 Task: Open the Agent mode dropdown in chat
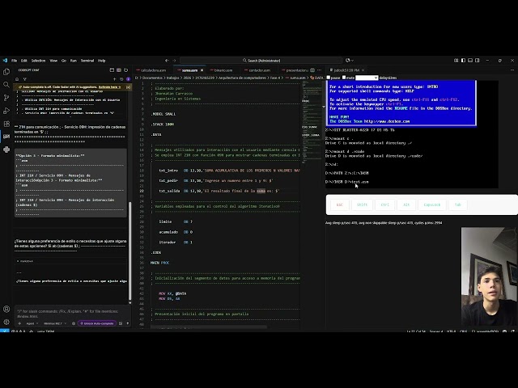click(x=32, y=323)
